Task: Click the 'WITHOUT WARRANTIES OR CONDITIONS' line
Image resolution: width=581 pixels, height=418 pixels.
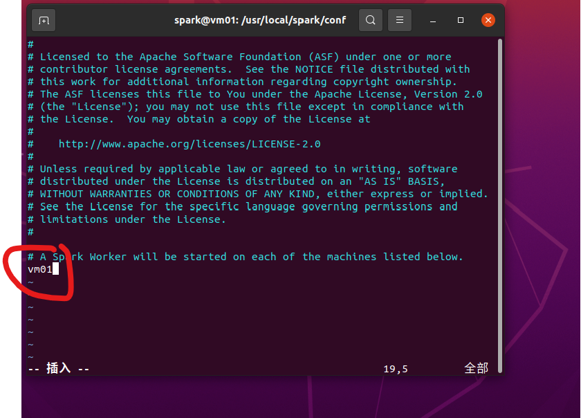Action: [258, 194]
